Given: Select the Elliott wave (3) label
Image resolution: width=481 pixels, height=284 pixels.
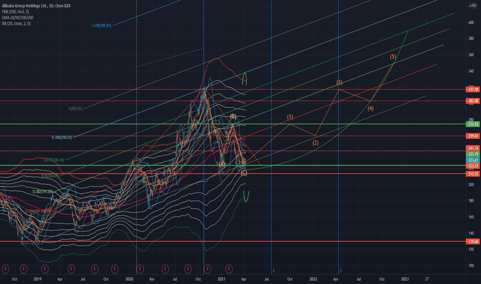Looking at the screenshot, I should pyautogui.click(x=339, y=82).
